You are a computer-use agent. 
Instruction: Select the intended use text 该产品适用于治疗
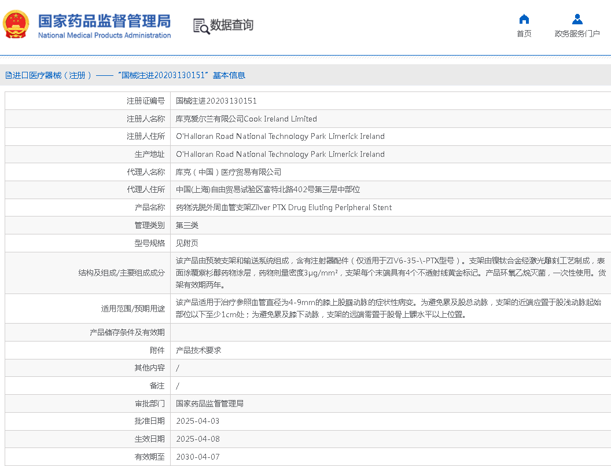click(388, 309)
